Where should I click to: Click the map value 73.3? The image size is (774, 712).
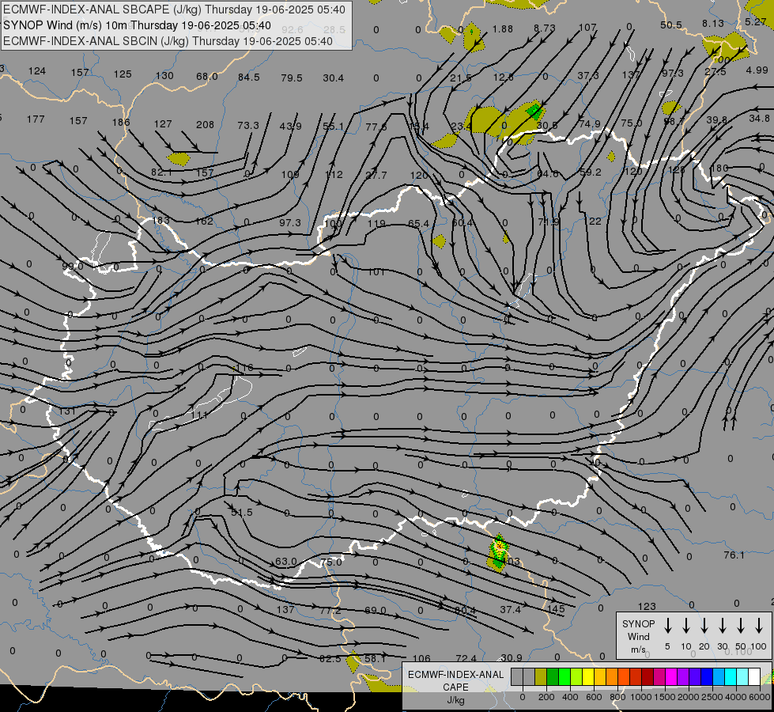click(247, 125)
